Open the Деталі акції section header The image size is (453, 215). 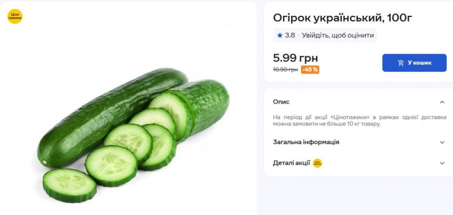[360, 163]
